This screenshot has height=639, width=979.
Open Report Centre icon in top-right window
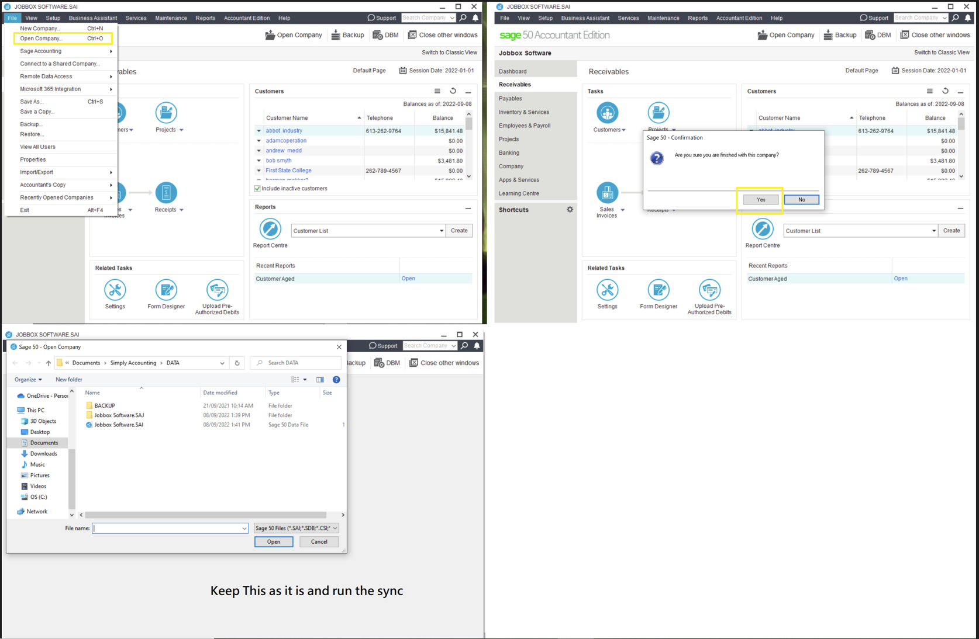[763, 229]
